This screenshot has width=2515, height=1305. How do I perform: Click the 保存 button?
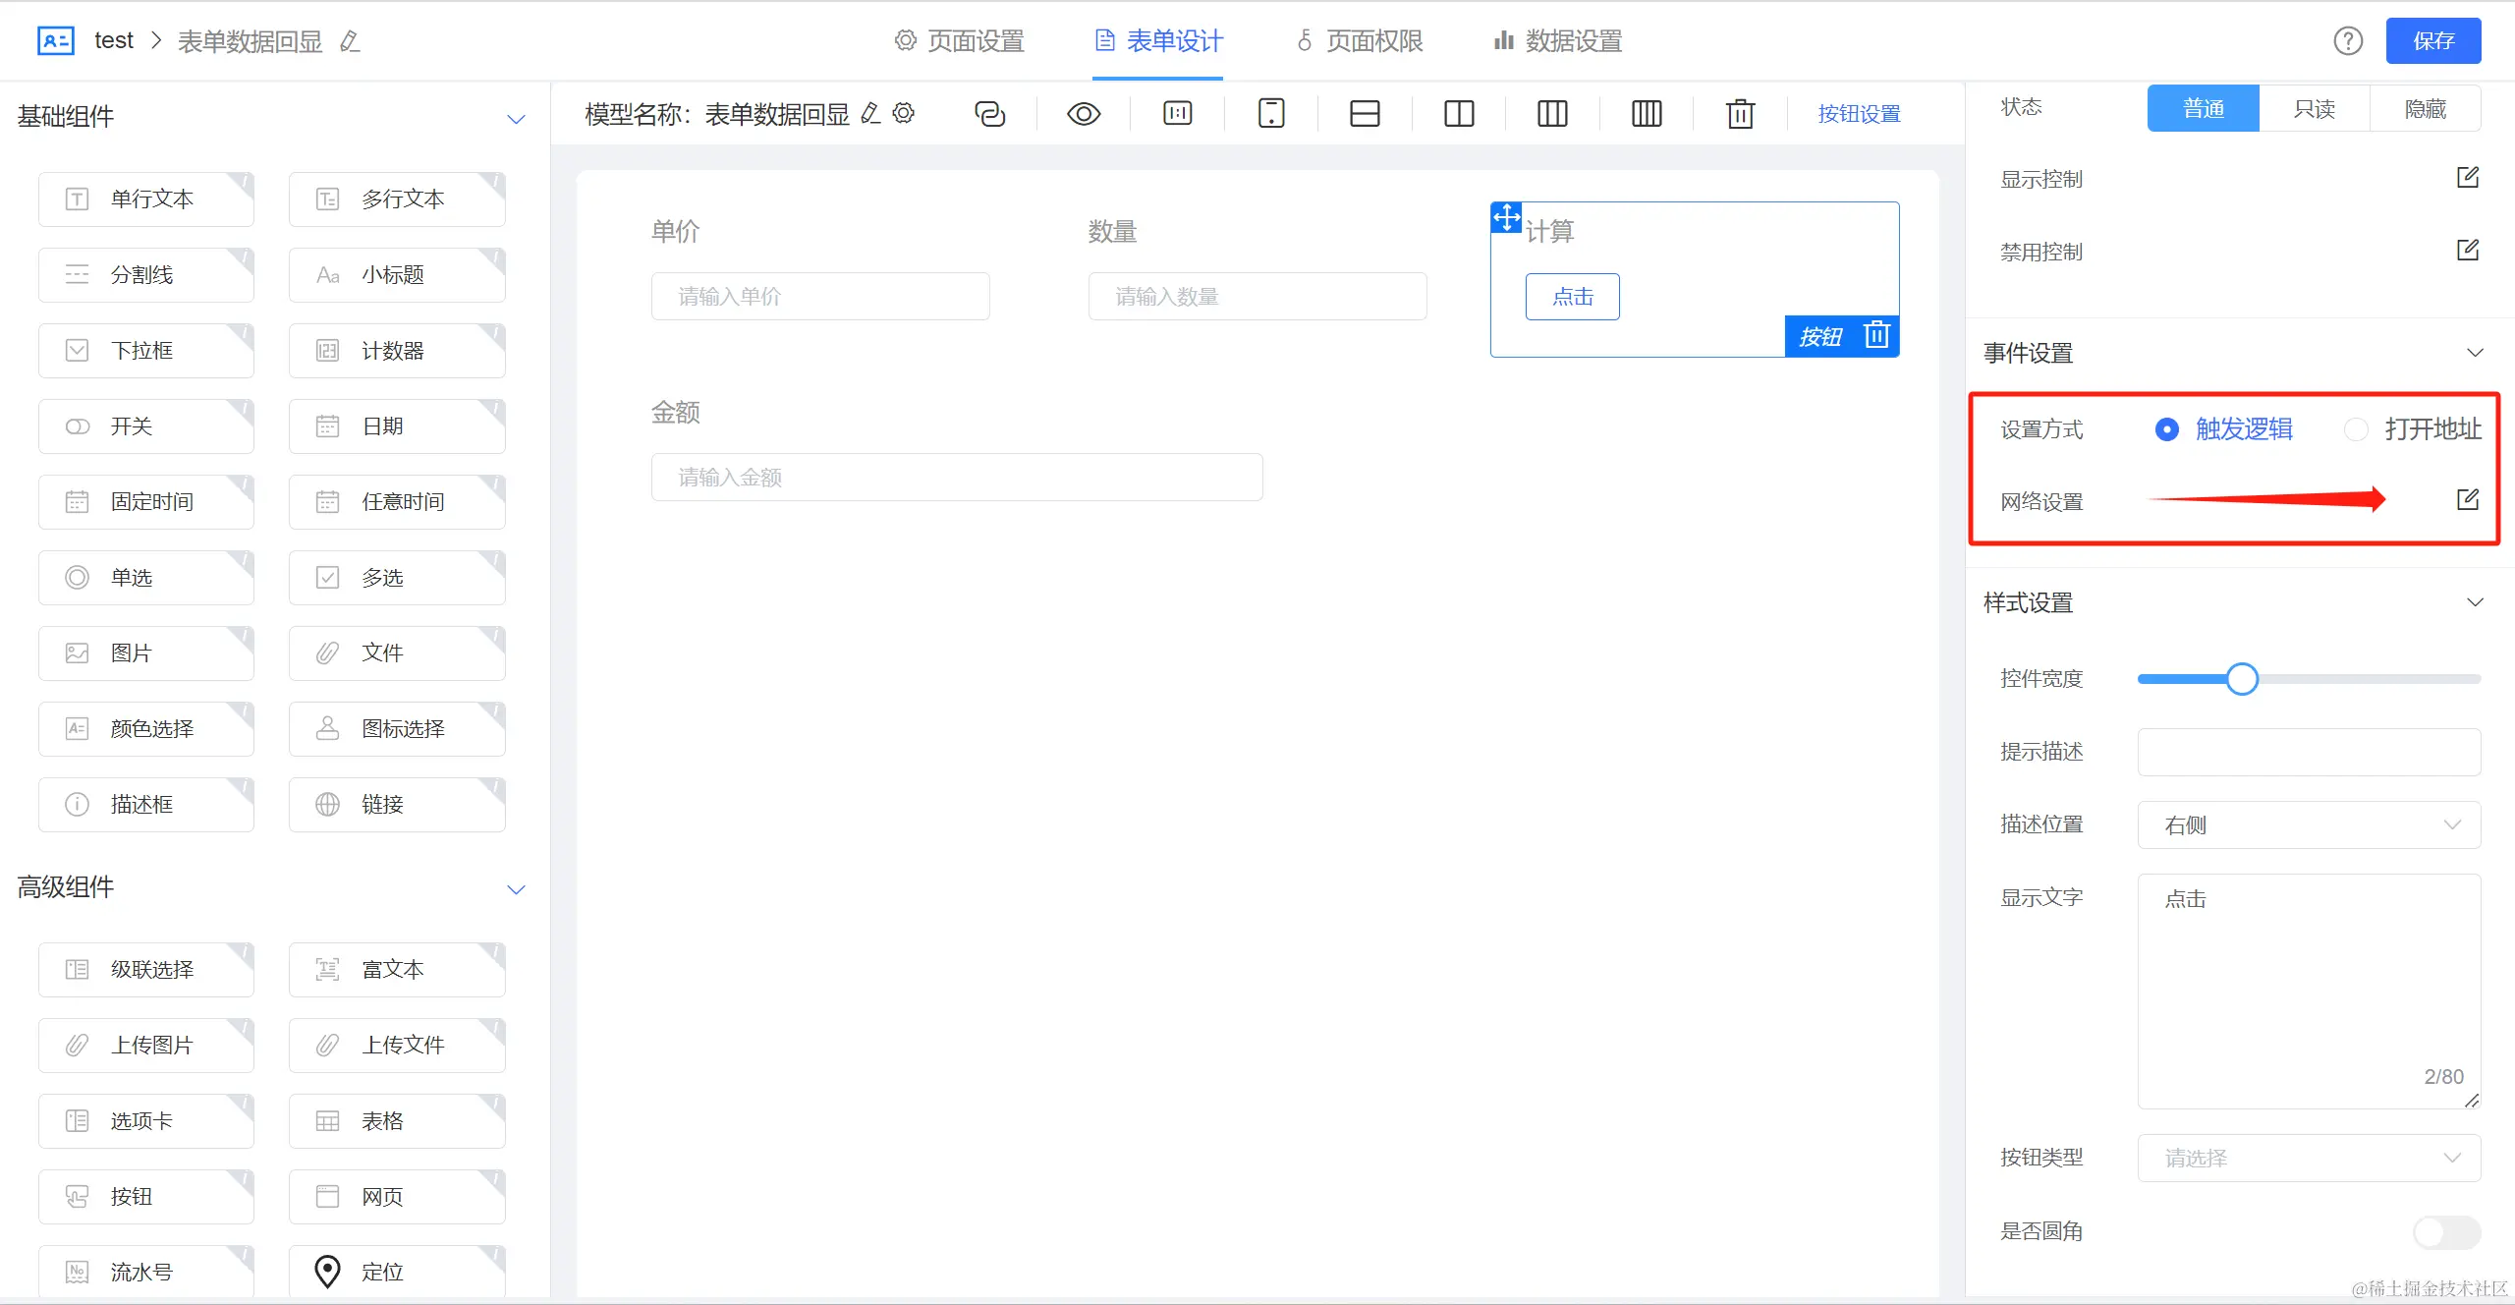coord(2433,41)
